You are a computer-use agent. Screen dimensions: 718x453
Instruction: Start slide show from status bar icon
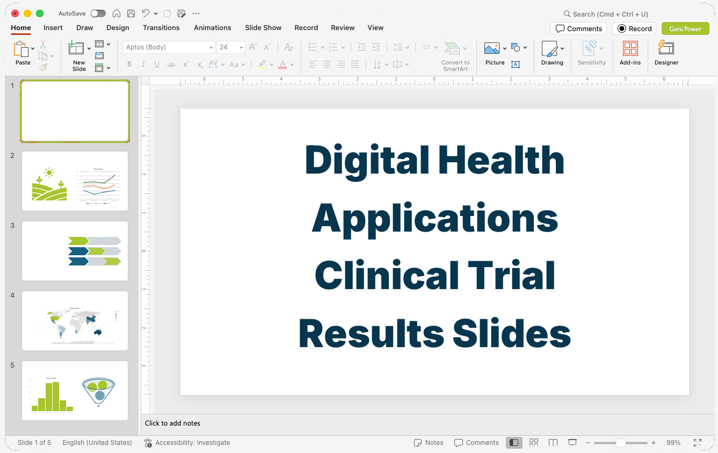572,443
